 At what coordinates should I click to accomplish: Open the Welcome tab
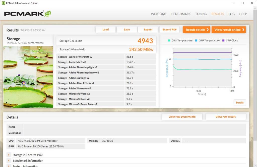(x=159, y=14)
